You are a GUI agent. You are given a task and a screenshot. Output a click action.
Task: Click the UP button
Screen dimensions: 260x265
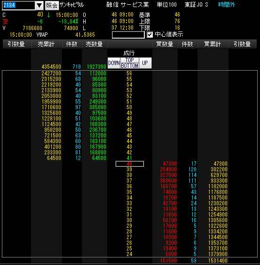pos(145,63)
